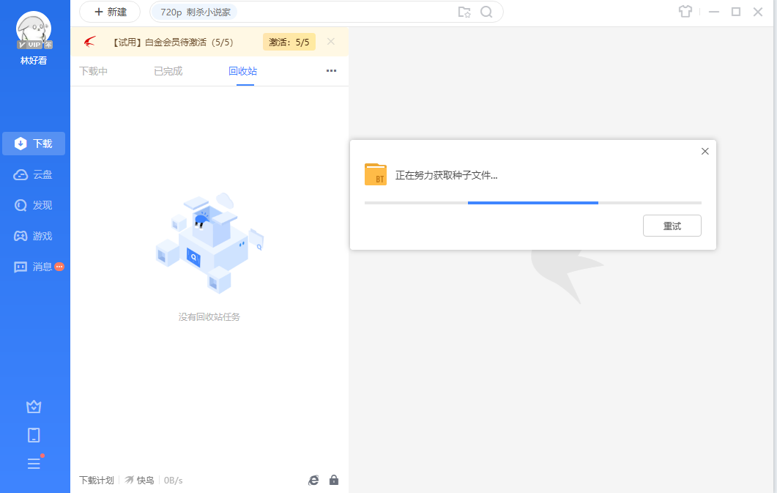Screen dimensions: 777x493
Task: Click the VIP crown membership icon
Action: [x=33, y=406]
